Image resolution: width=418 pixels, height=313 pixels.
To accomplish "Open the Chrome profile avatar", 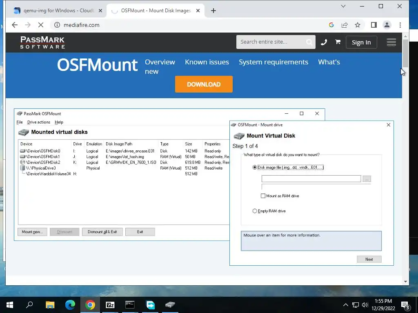I will (x=387, y=25).
